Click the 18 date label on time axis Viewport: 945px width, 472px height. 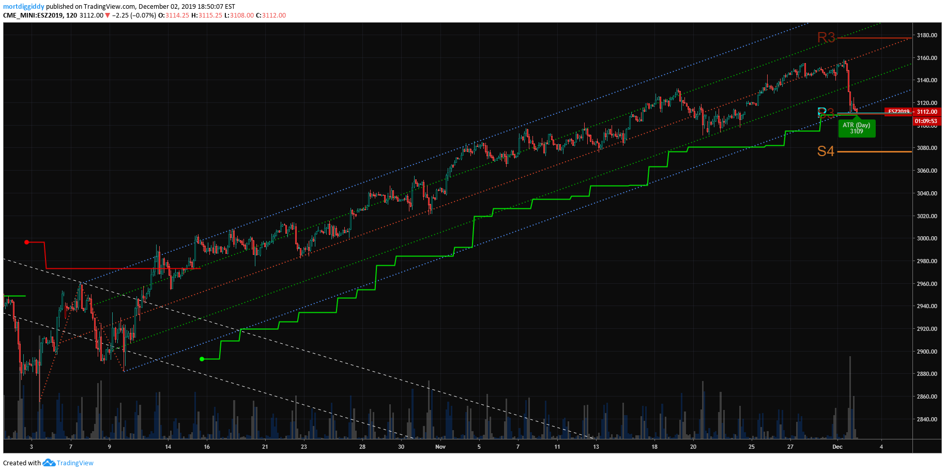[654, 447]
